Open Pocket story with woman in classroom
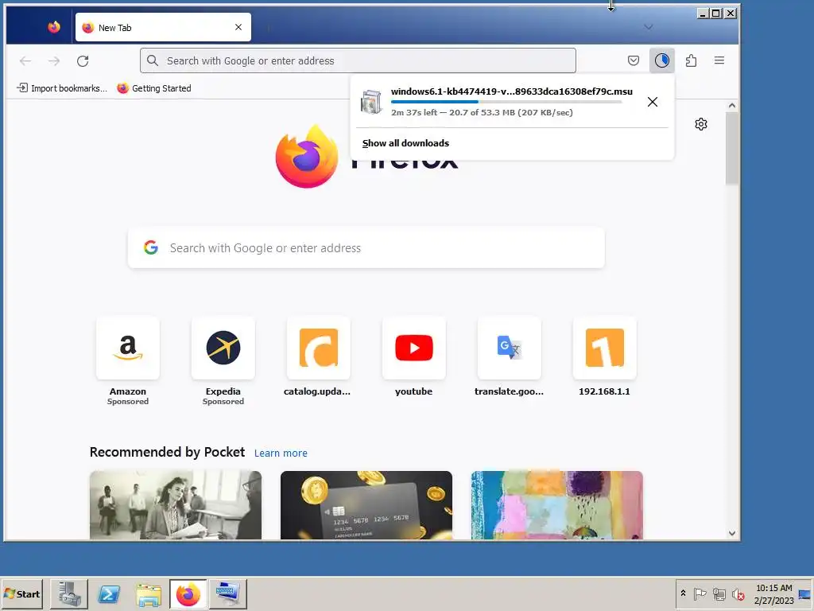Viewport: 814px width, 611px height. (176, 505)
